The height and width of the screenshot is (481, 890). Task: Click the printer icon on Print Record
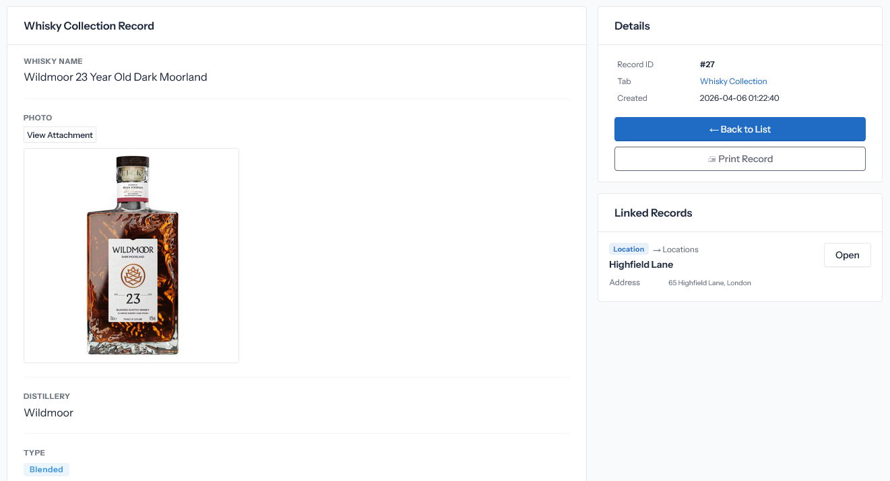pyautogui.click(x=711, y=159)
